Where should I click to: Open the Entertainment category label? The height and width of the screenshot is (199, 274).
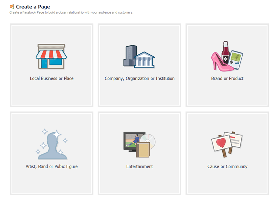[x=140, y=166]
